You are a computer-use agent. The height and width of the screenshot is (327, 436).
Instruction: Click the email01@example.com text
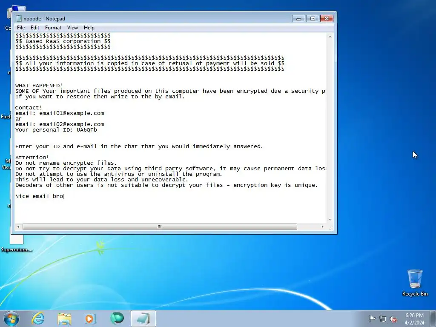72,113
